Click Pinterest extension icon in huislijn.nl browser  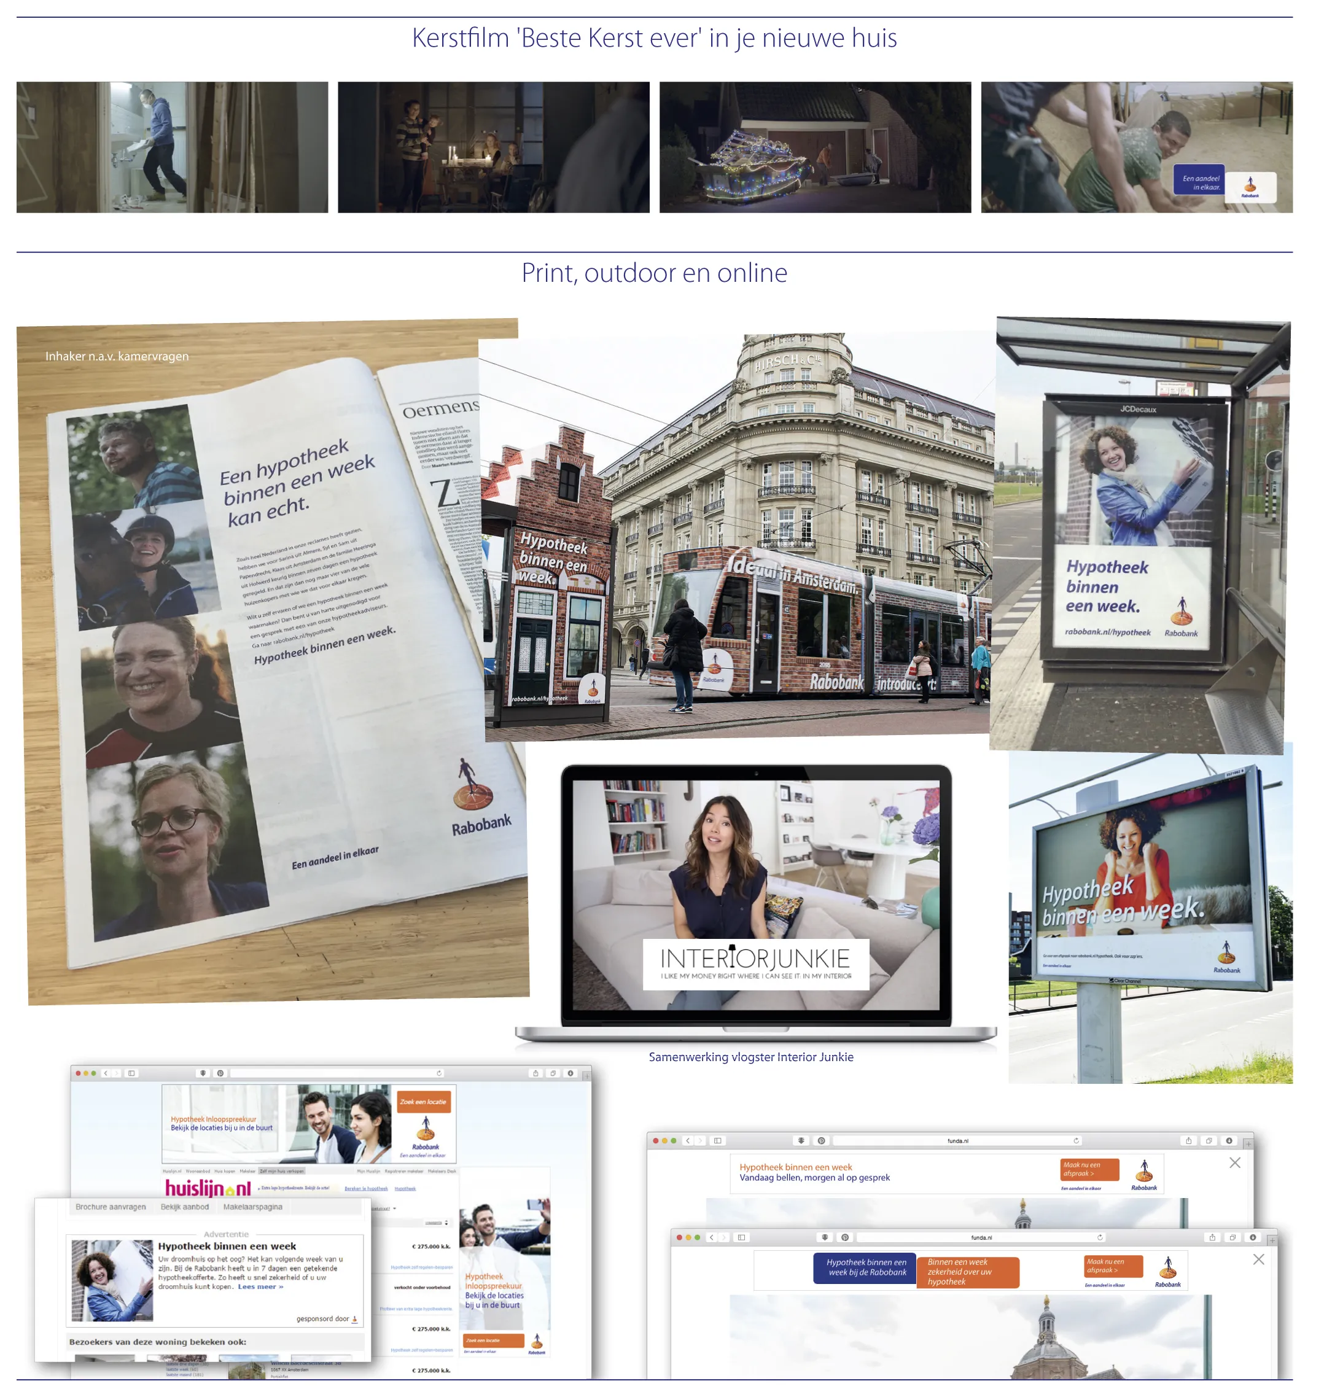220,1073
